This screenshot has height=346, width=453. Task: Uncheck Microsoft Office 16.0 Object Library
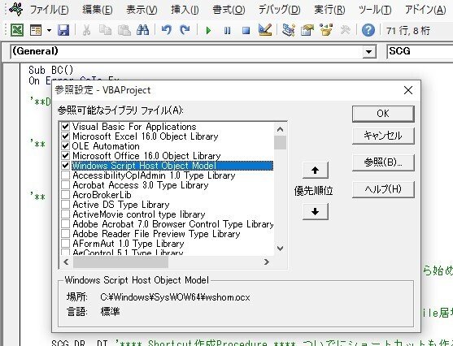point(66,156)
